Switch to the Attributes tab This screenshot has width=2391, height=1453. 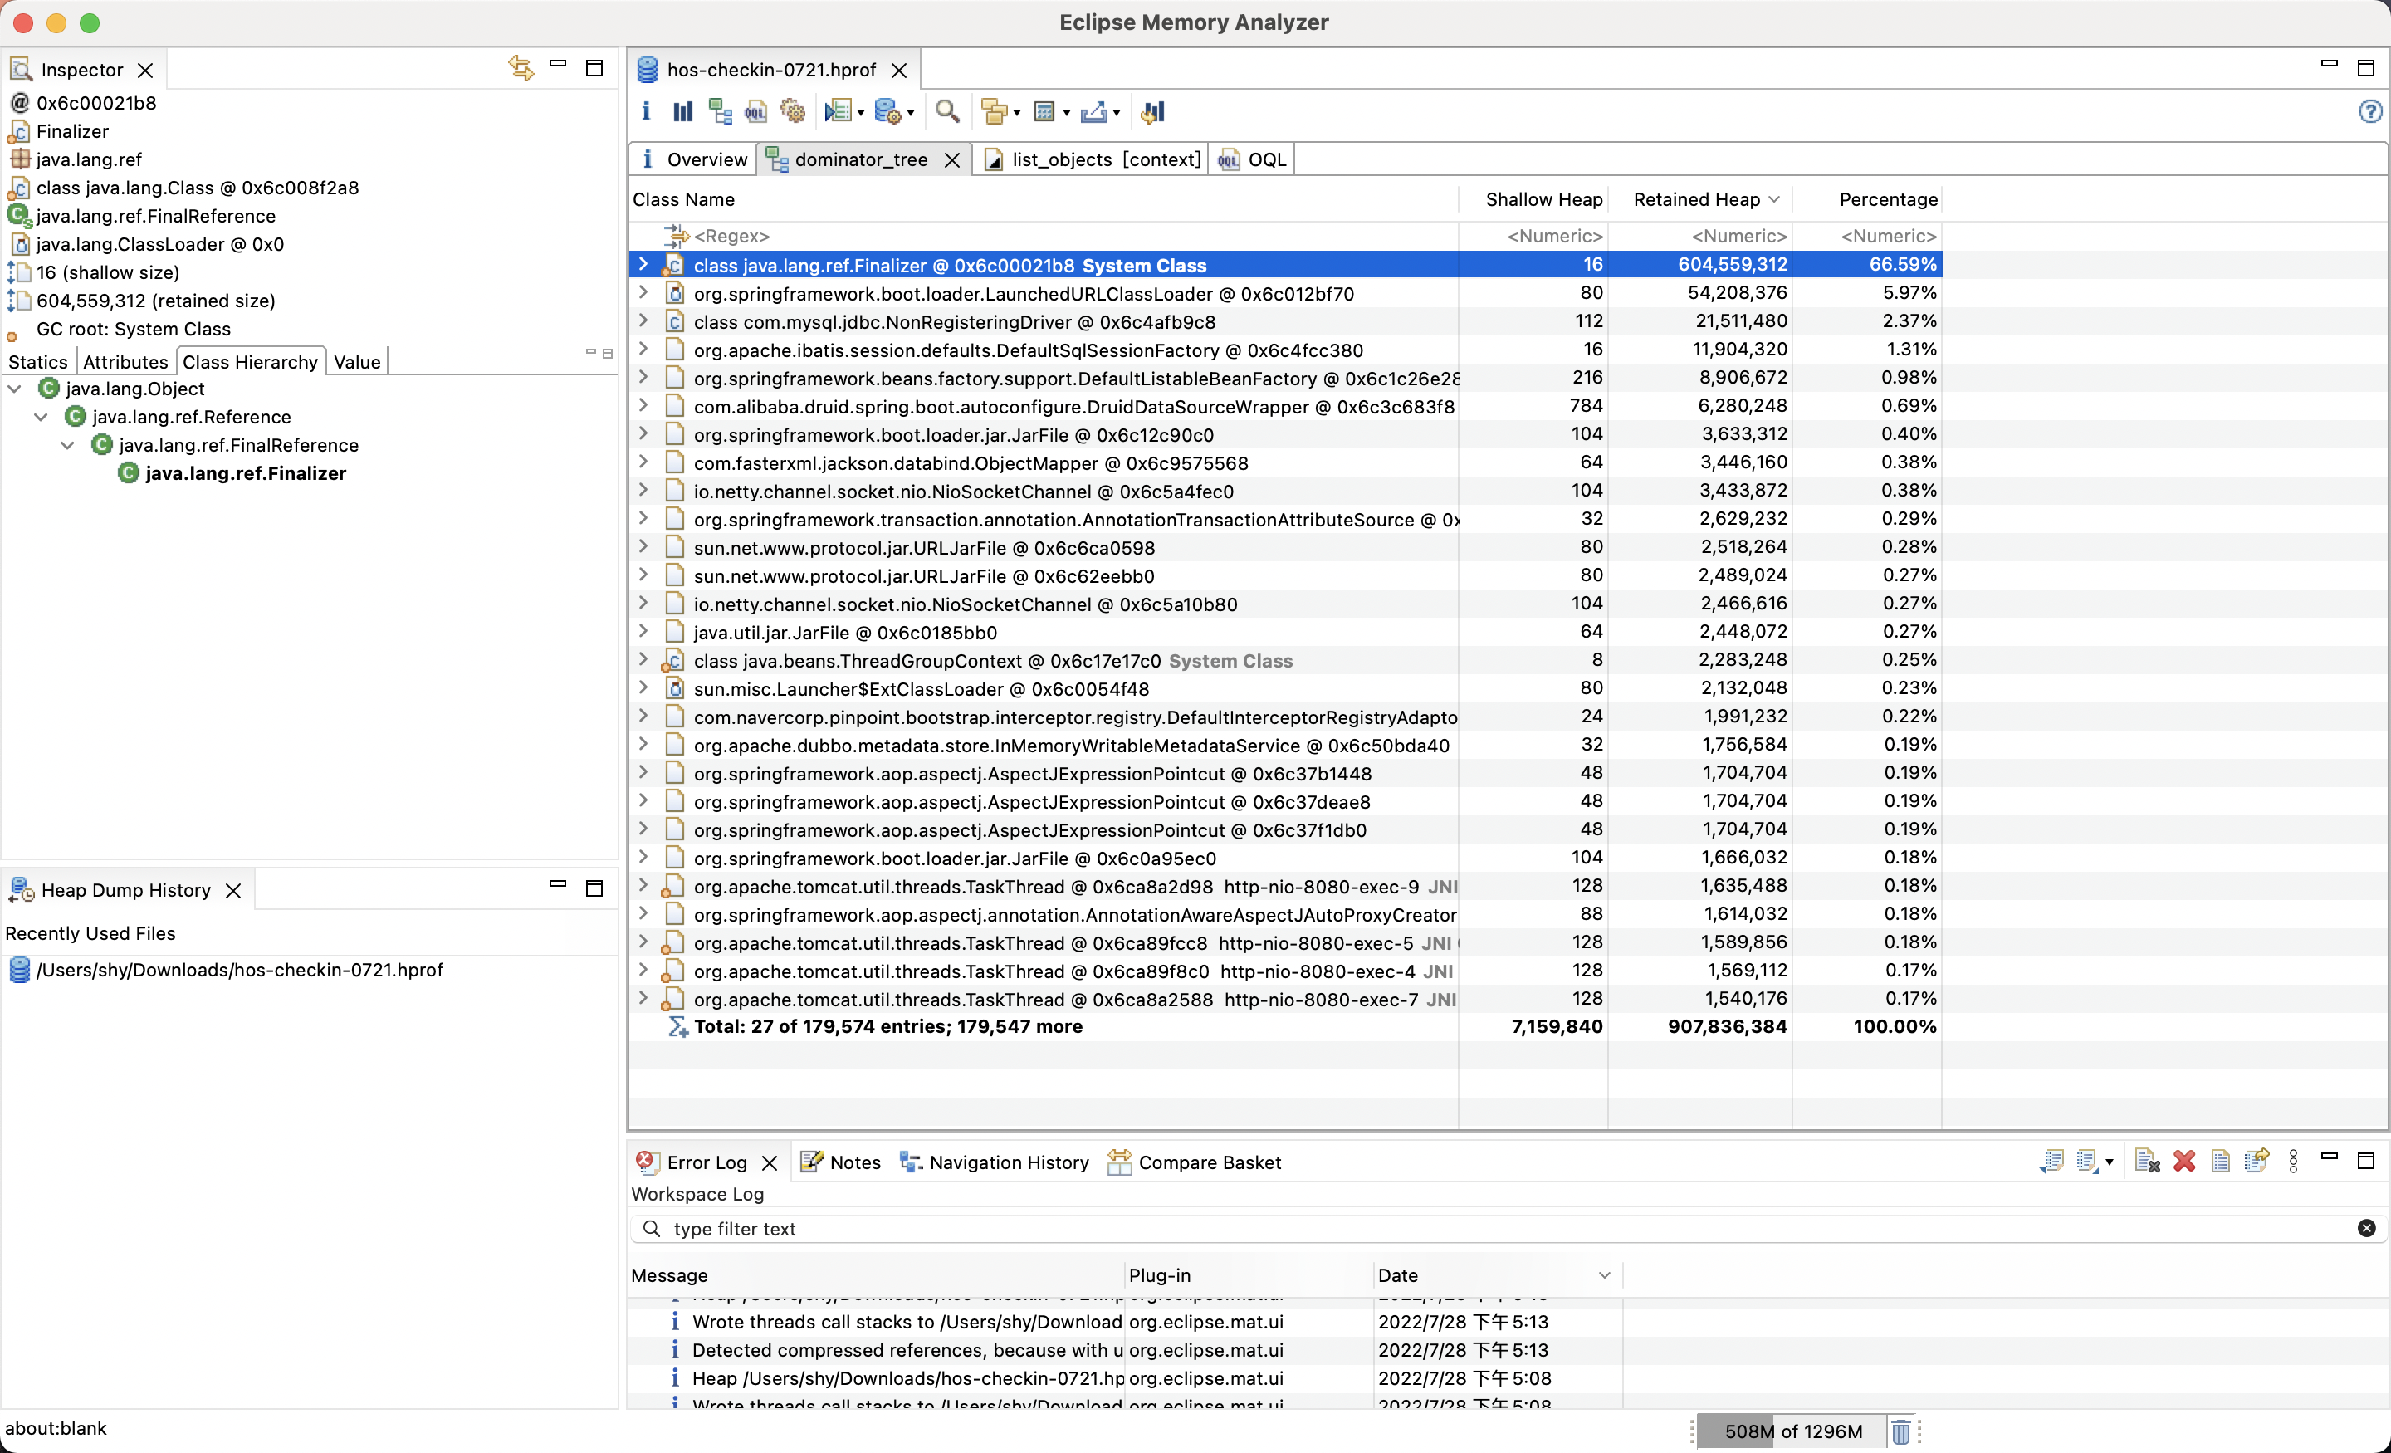[125, 361]
